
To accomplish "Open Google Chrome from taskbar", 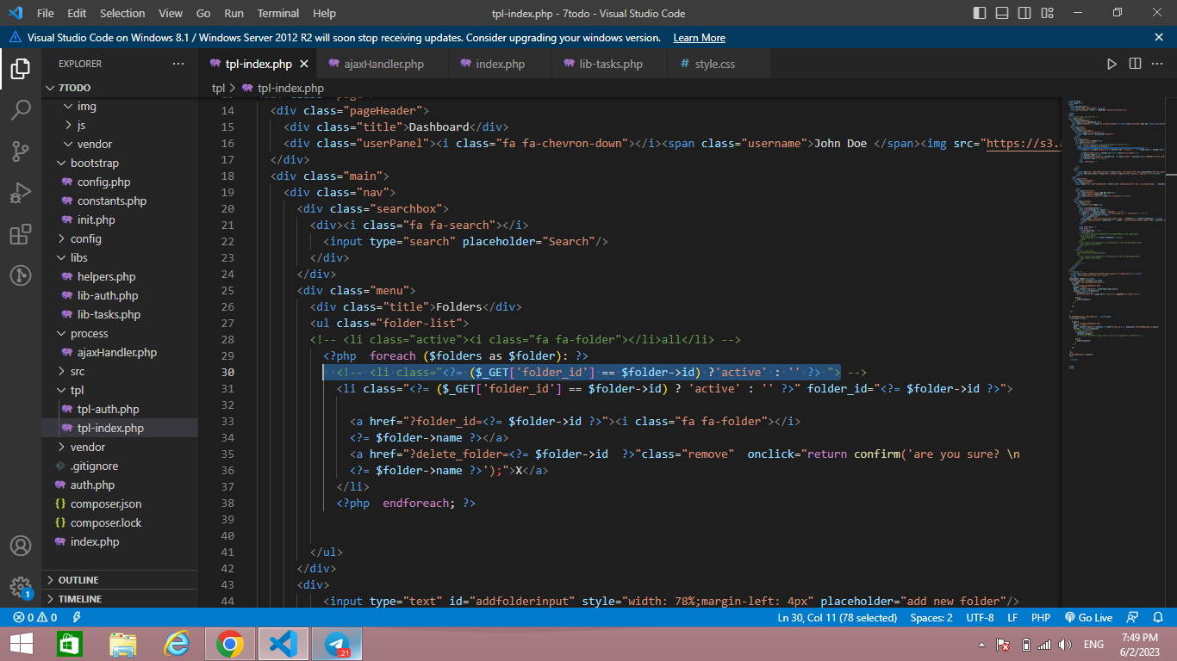I will (x=229, y=644).
